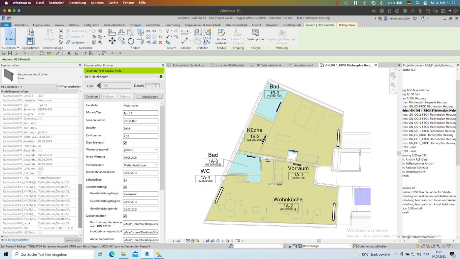Uncheck the Dokumentation checkbox
This screenshot has width=460, height=259.
click(x=125, y=216)
